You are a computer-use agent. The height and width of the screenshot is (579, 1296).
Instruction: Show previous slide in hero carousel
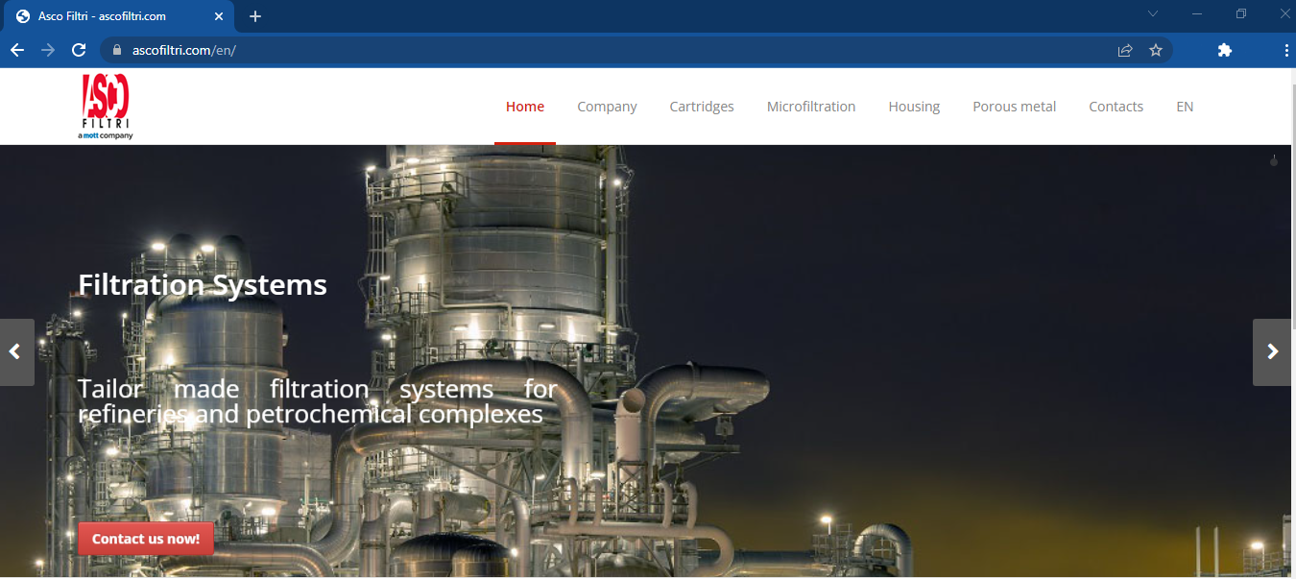(16, 352)
